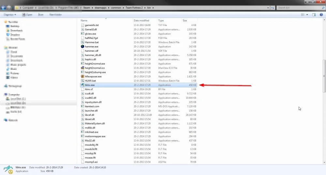Click the hammer_dll.dll file icon
The width and height of the screenshot is (326, 175).
pyautogui.click(x=82, y=55)
